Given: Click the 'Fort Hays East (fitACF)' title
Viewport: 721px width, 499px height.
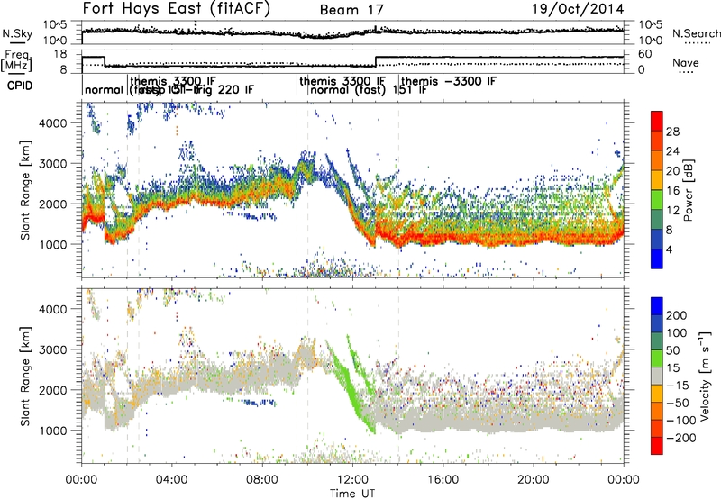Looking at the screenshot, I should coord(176,8).
